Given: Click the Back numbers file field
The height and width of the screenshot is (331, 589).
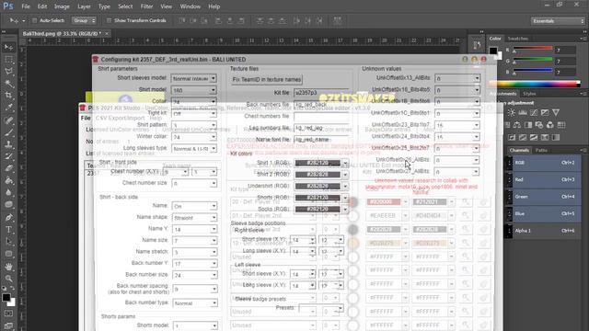Looking at the screenshot, I should 321,105.
